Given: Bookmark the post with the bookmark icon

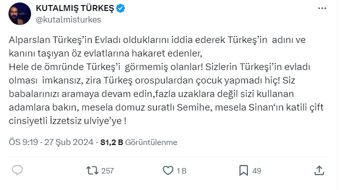Looking at the screenshot, I should 243,170.
